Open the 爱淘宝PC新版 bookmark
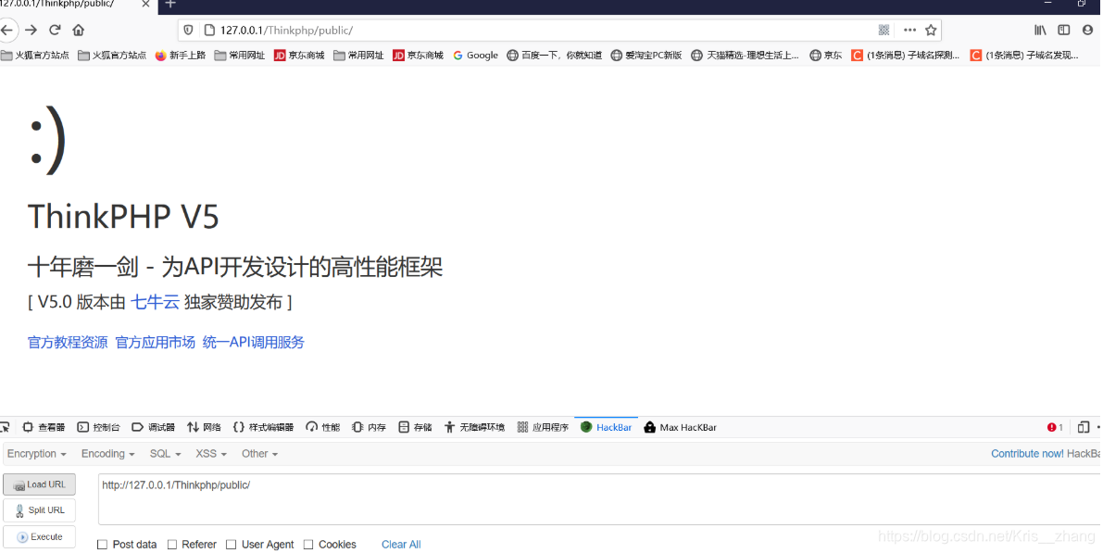The image size is (1103, 553). click(x=646, y=55)
